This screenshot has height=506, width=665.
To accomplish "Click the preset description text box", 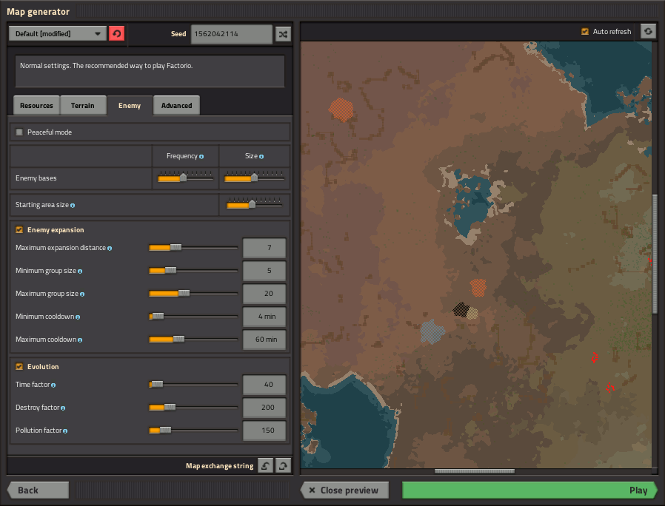I will (x=150, y=71).
